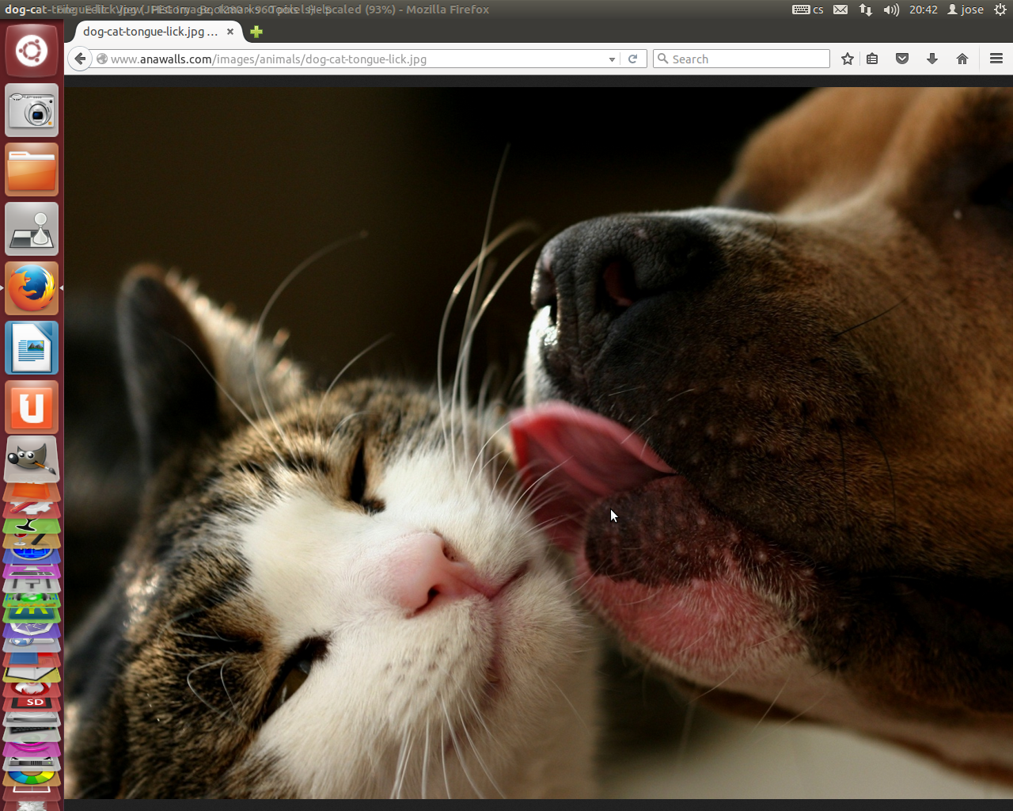Viewport: 1013px width, 811px height.
Task: Select the dog-cat-tongue-lick.jpg tab
Action: click(x=150, y=32)
